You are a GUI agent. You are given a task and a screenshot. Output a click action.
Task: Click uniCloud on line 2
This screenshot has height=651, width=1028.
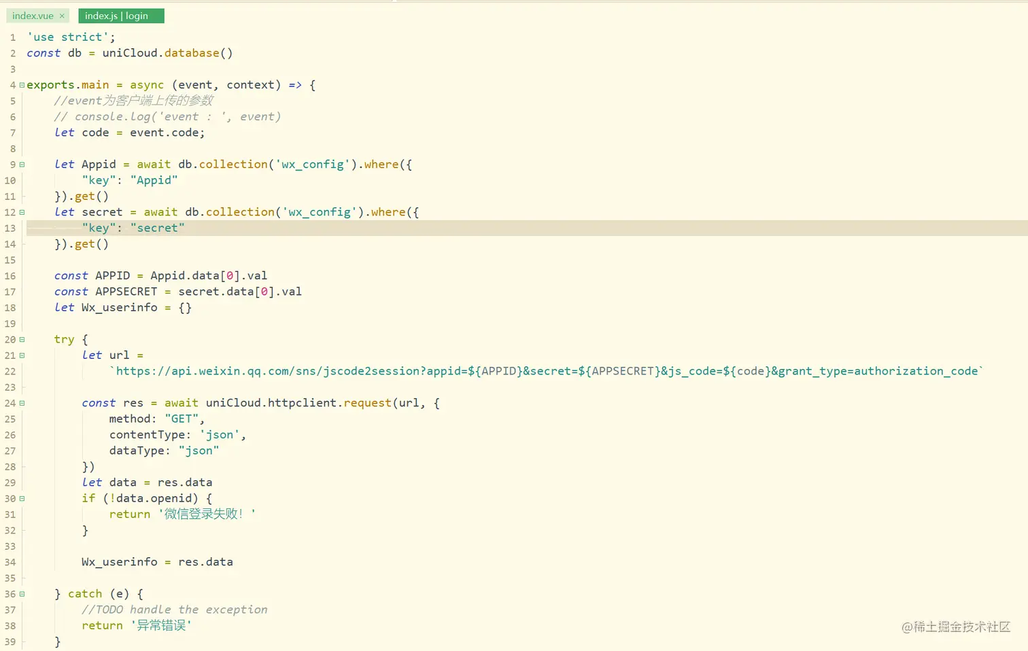click(130, 53)
